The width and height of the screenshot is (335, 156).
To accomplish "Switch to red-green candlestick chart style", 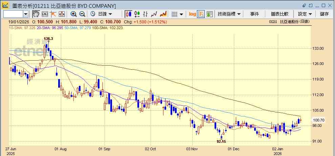I will tap(137, 14).
